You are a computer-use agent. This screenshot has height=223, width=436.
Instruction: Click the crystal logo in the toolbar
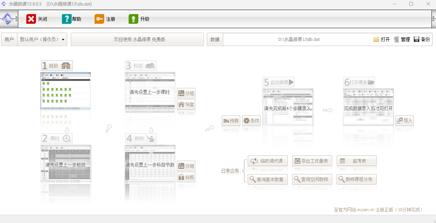(7, 19)
